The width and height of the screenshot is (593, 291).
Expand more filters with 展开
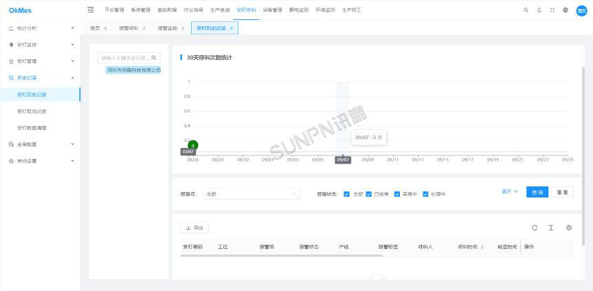coord(510,192)
